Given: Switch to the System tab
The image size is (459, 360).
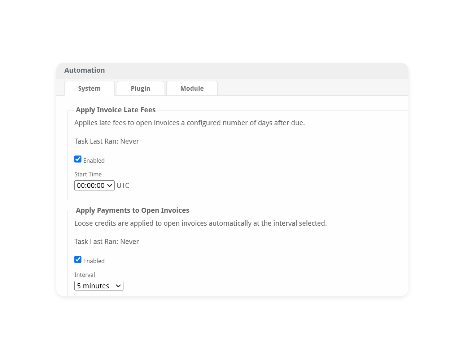Looking at the screenshot, I should coord(89,89).
